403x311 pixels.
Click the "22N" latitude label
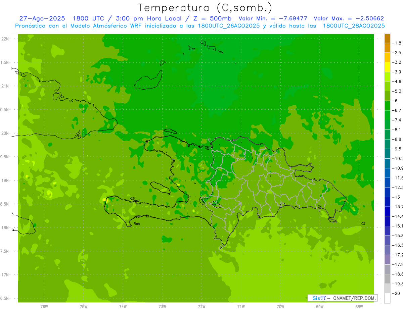tap(5, 39)
